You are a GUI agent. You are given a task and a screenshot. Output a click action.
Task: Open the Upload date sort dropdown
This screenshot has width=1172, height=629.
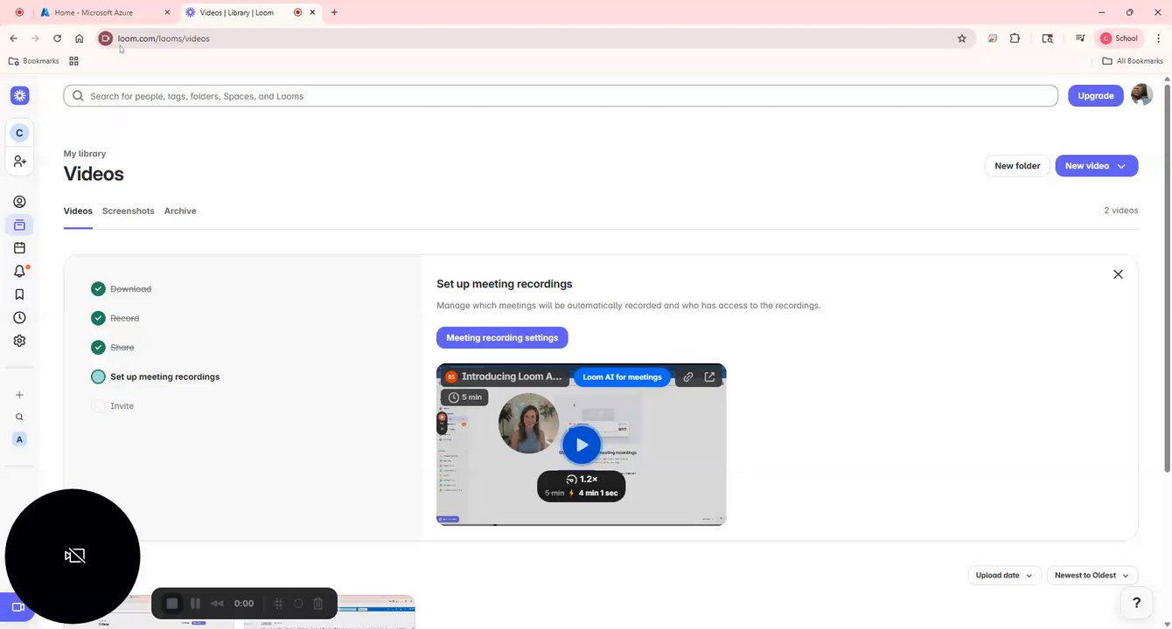click(x=1004, y=576)
